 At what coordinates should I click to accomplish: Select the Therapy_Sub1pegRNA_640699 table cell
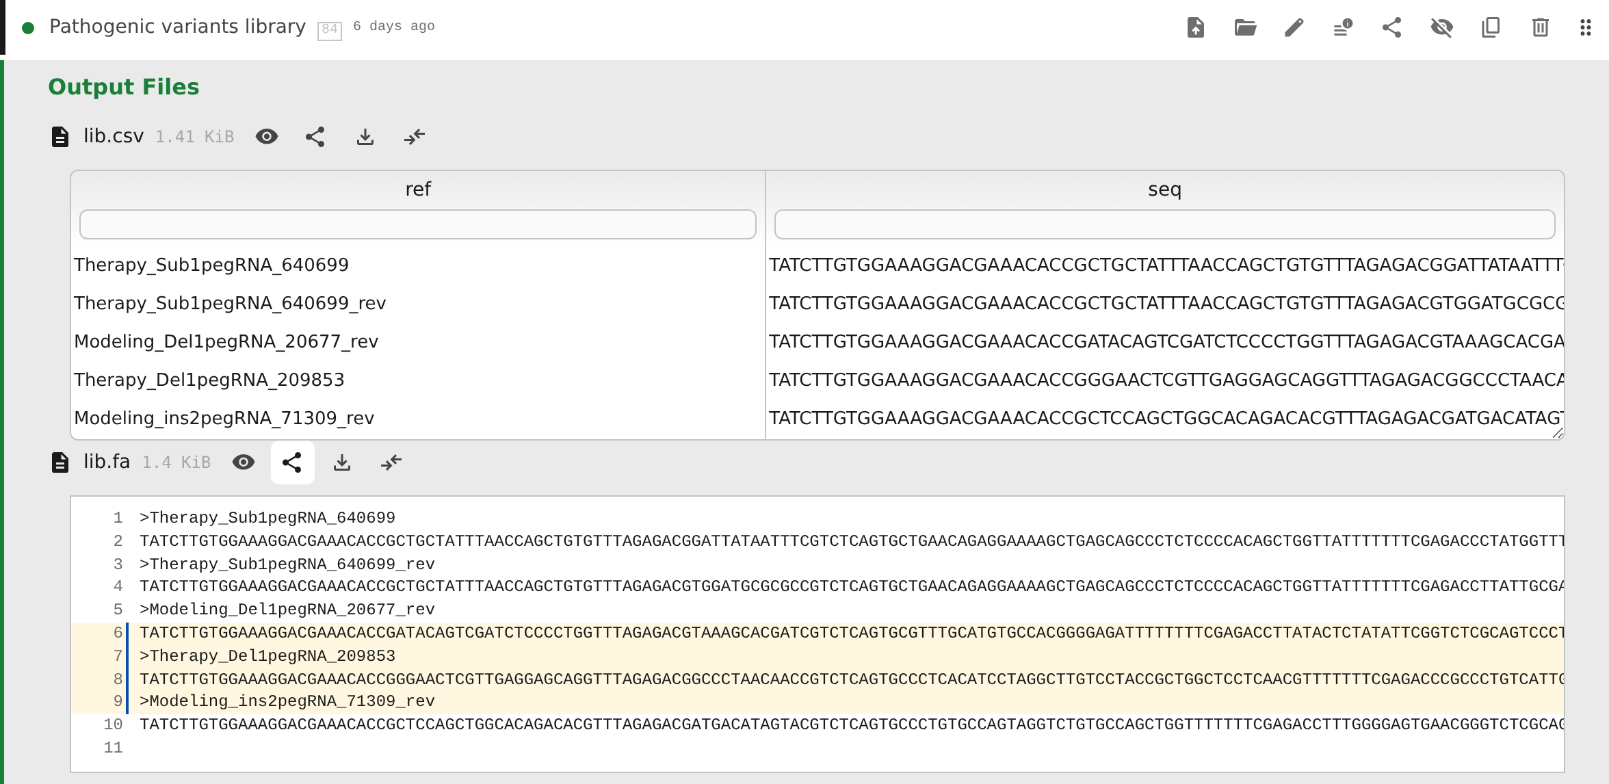point(417,265)
